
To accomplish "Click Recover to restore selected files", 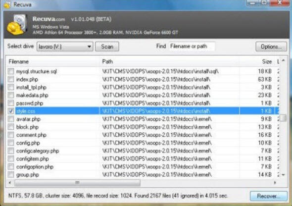I will 268,196.
